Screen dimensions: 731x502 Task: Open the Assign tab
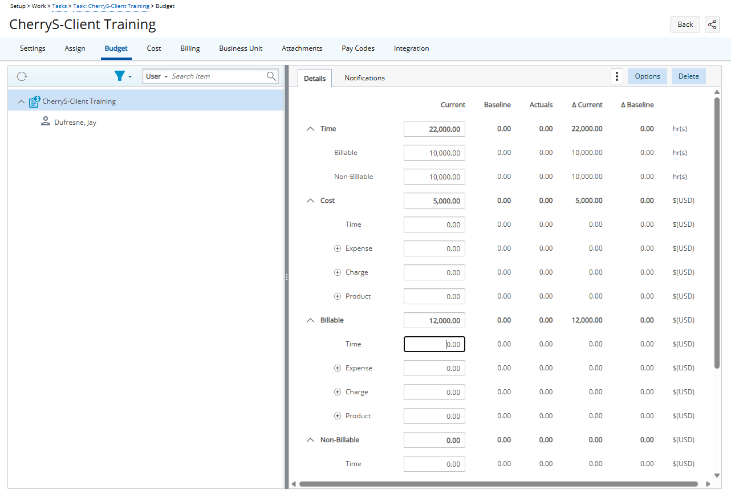point(75,48)
